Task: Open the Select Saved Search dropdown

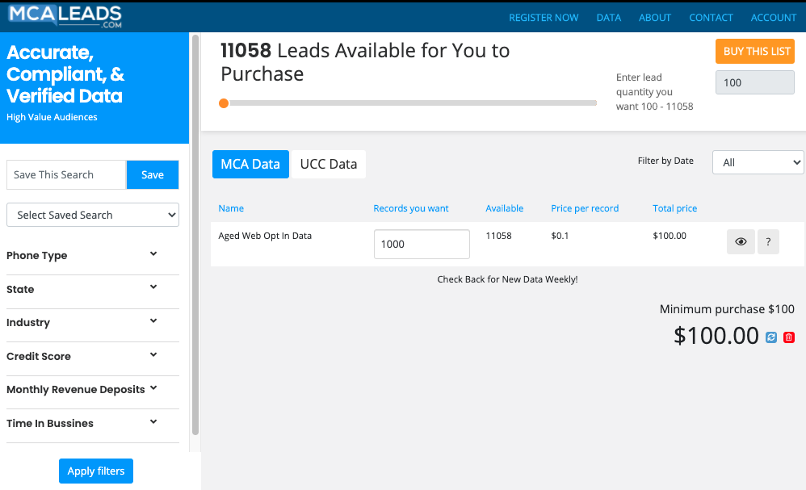Action: pos(93,215)
